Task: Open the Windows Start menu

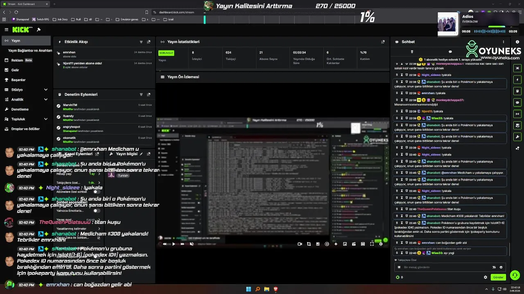Action: point(248,289)
